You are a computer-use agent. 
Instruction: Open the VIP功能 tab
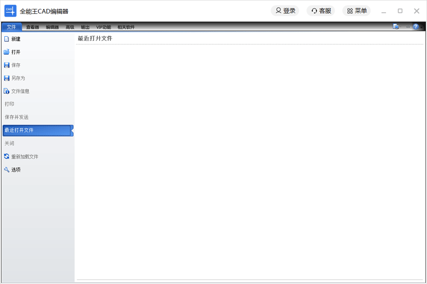pyautogui.click(x=104, y=27)
